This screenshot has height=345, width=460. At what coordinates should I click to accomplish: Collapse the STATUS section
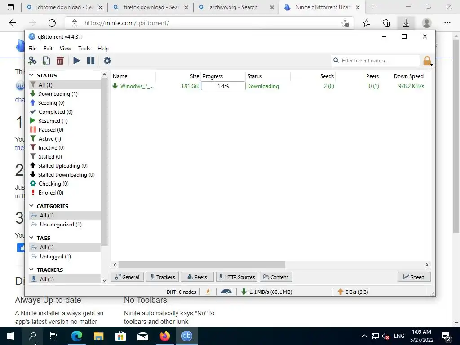(31, 75)
